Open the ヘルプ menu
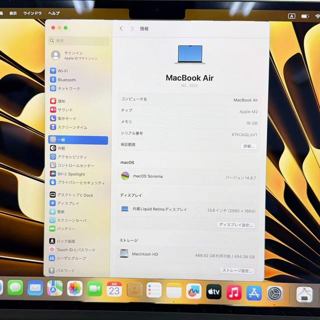 (54, 13)
